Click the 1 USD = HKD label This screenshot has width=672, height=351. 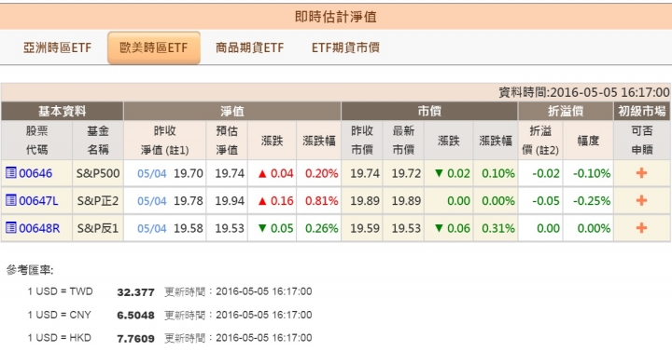60,338
